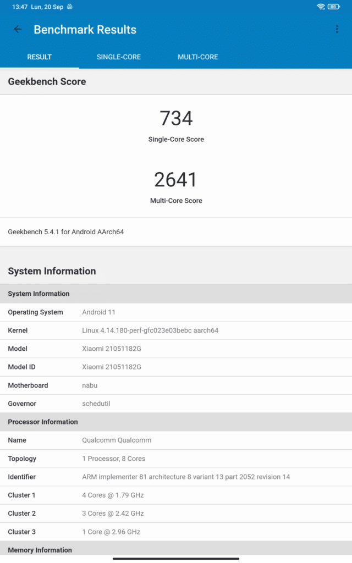Screen dimensions: 352x563
Task: Tap the Operating System label
Action: click(x=36, y=312)
